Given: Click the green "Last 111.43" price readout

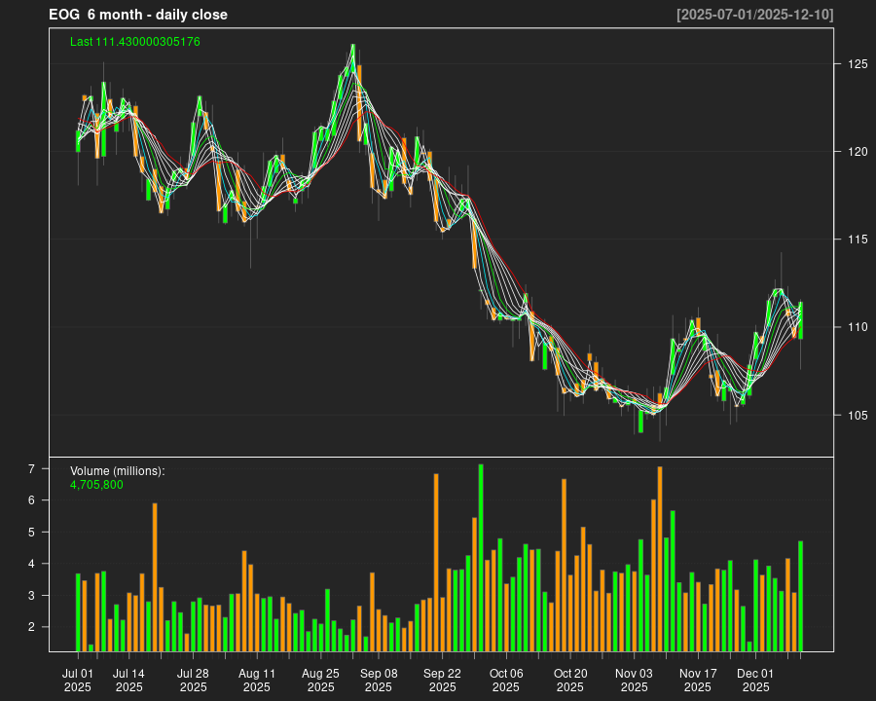Looking at the screenshot, I should (x=135, y=42).
